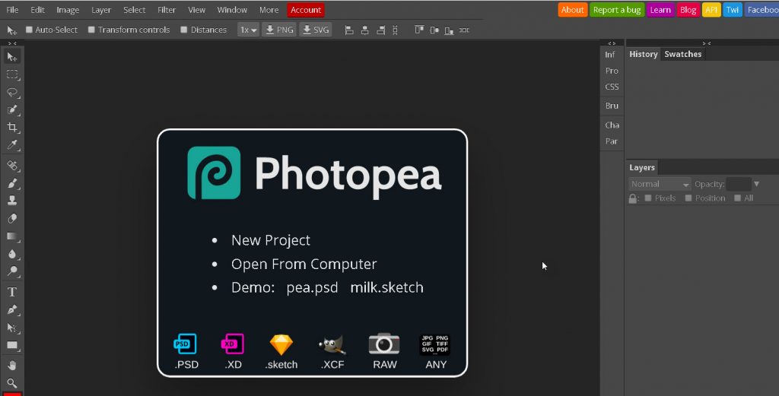Select the Rectangle Select tool
This screenshot has width=779, height=396.
pyautogui.click(x=12, y=74)
